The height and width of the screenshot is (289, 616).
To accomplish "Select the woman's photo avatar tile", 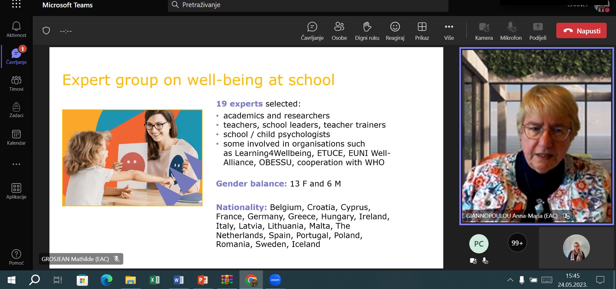I will pos(576,248).
